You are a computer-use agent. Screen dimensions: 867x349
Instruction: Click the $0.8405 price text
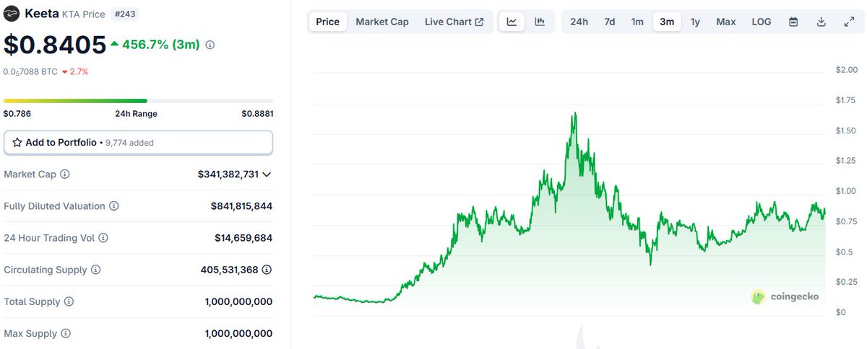pos(55,45)
